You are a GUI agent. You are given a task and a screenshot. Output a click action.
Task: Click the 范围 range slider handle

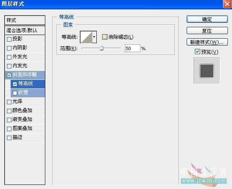click(x=101, y=48)
